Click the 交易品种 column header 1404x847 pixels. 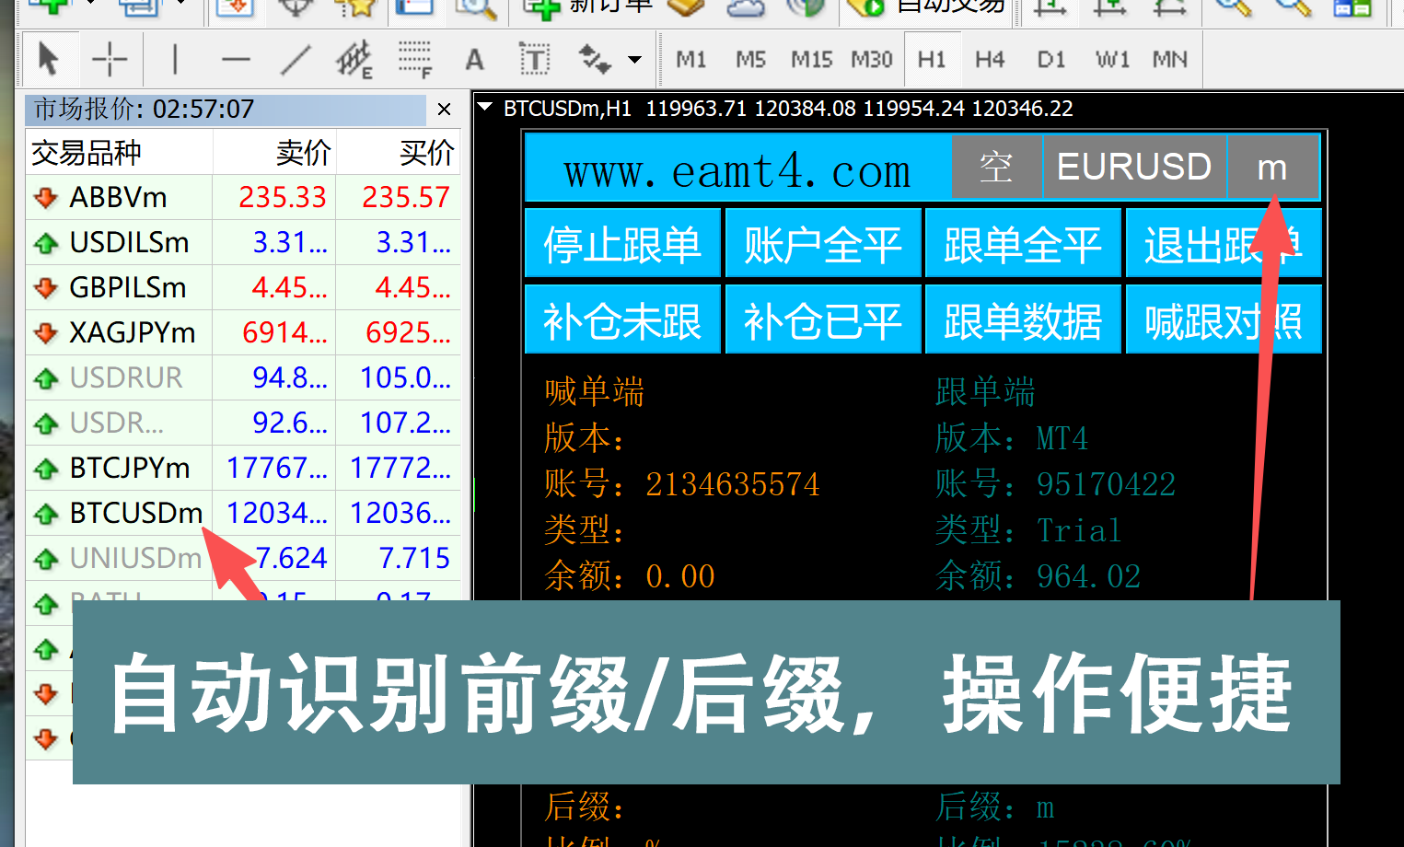tap(87, 153)
